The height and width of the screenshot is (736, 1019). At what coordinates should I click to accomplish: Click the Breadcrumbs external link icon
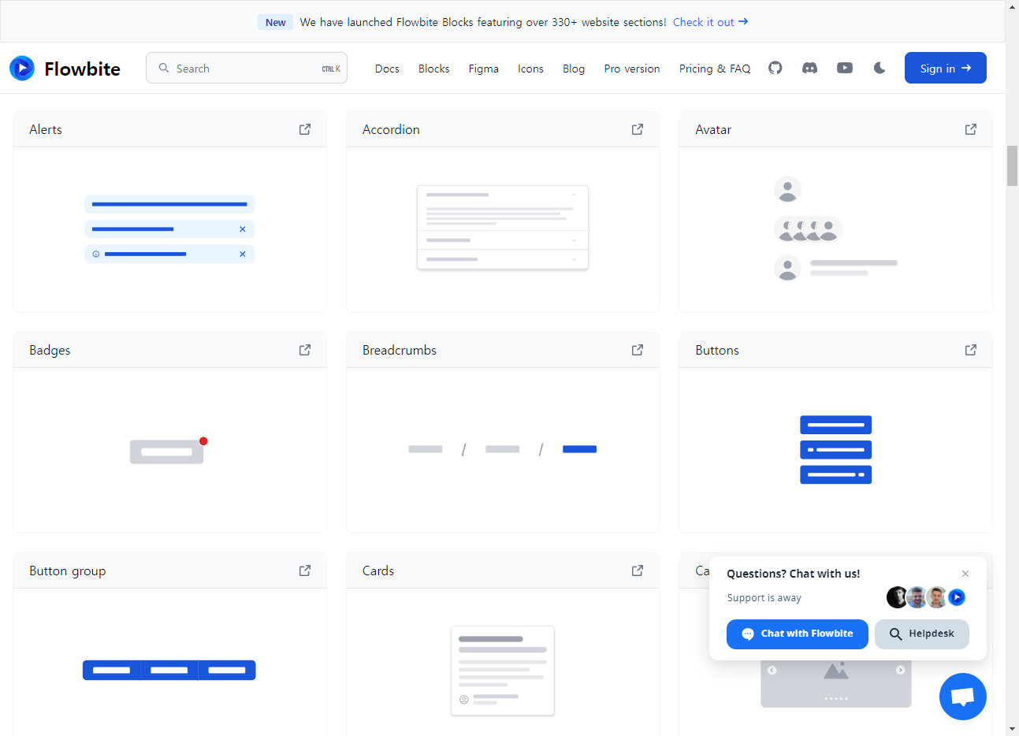(638, 350)
